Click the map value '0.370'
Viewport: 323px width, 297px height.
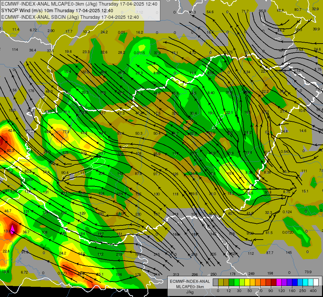point(62,273)
